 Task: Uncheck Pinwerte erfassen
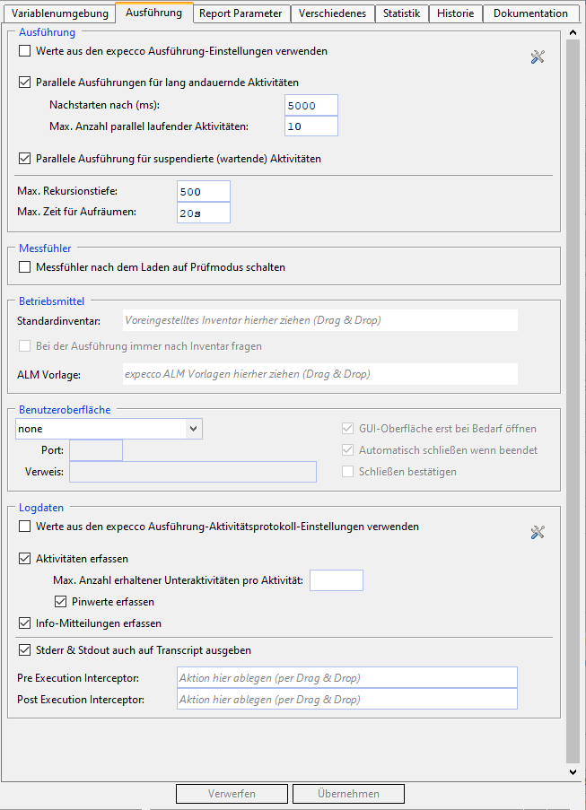[x=61, y=602]
